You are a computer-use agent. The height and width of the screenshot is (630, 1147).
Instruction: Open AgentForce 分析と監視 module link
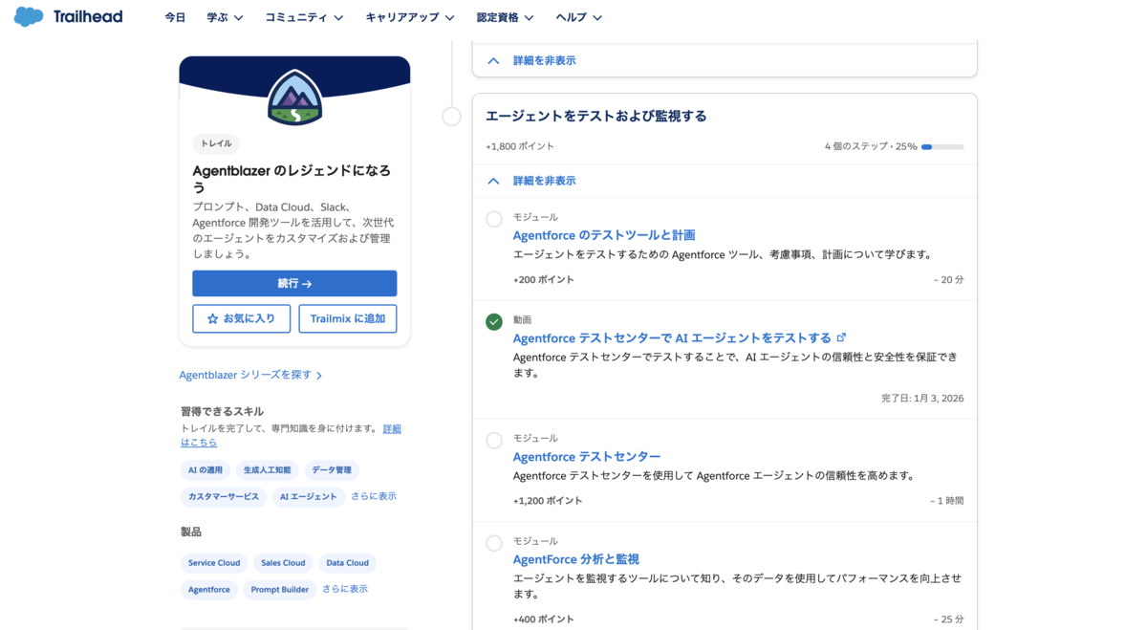(575, 559)
